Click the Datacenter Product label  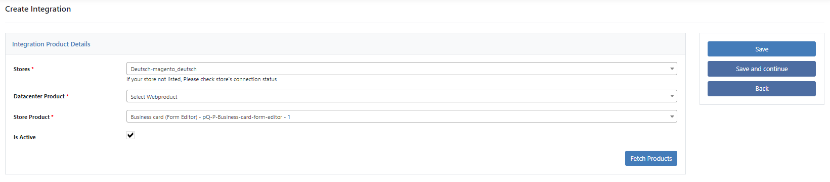coord(39,96)
